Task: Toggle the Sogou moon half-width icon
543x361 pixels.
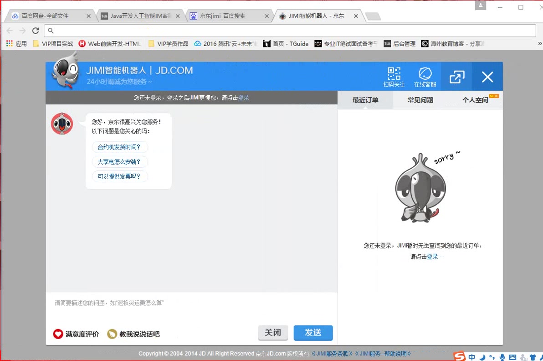Action: click(482, 357)
